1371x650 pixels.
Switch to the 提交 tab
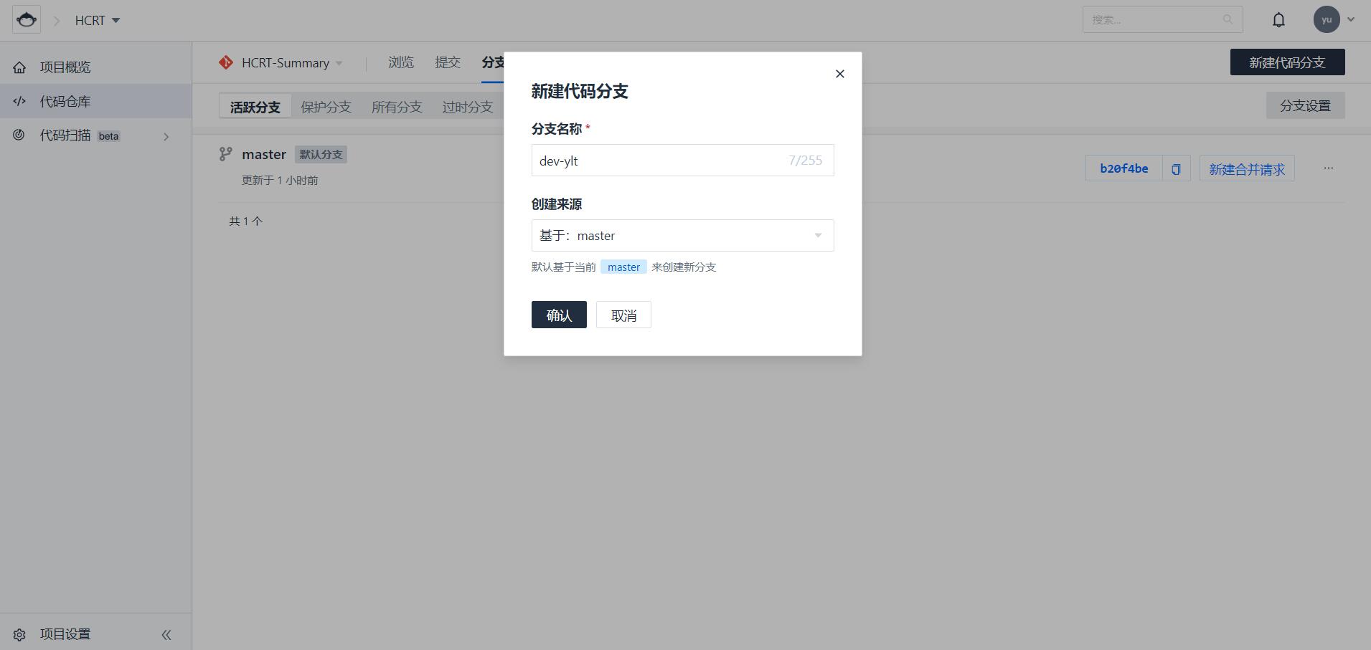[448, 62]
